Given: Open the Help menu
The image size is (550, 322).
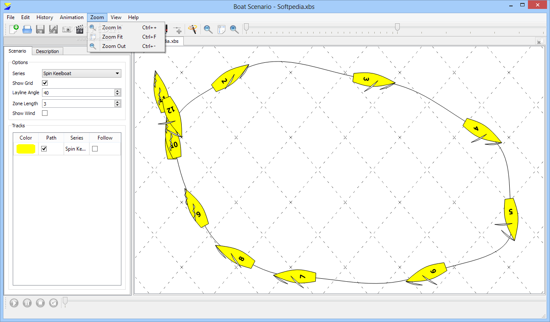Looking at the screenshot, I should 133,17.
